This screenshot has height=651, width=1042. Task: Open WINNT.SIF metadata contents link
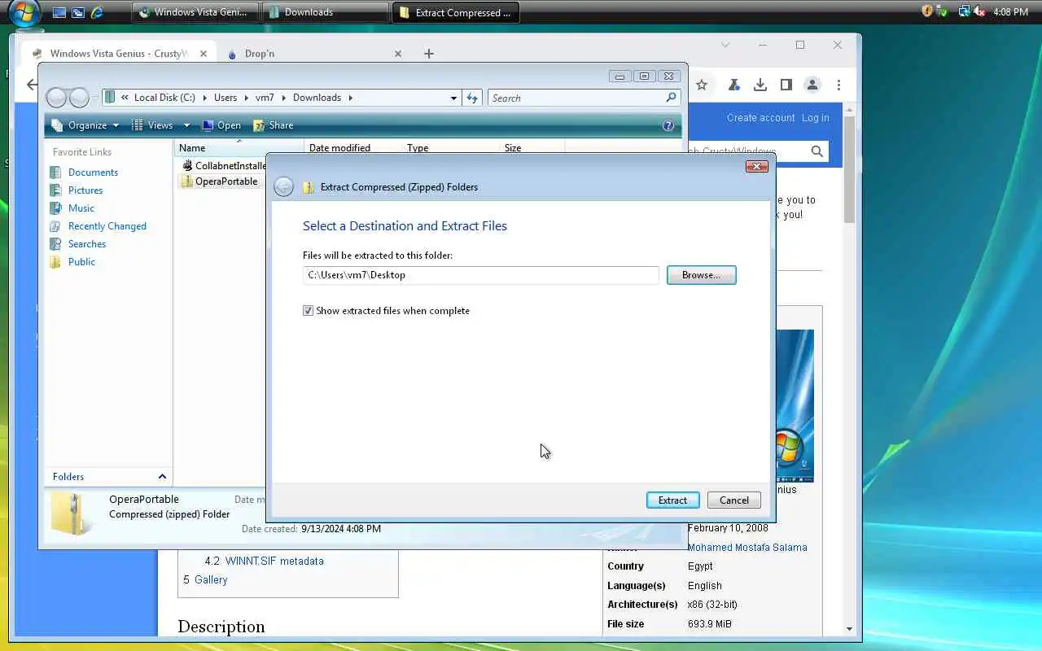pyautogui.click(x=274, y=561)
